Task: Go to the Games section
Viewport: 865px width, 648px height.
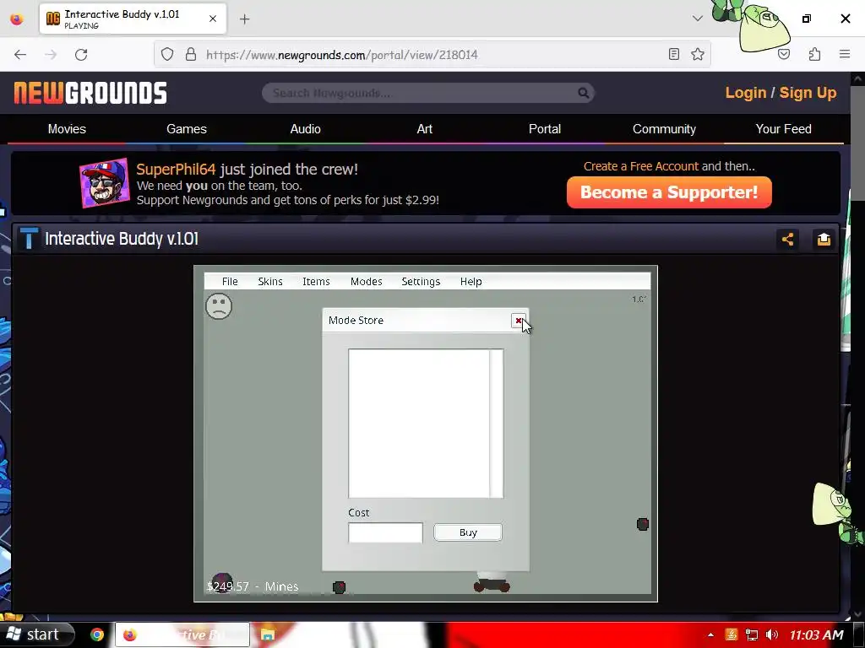Action: point(187,129)
